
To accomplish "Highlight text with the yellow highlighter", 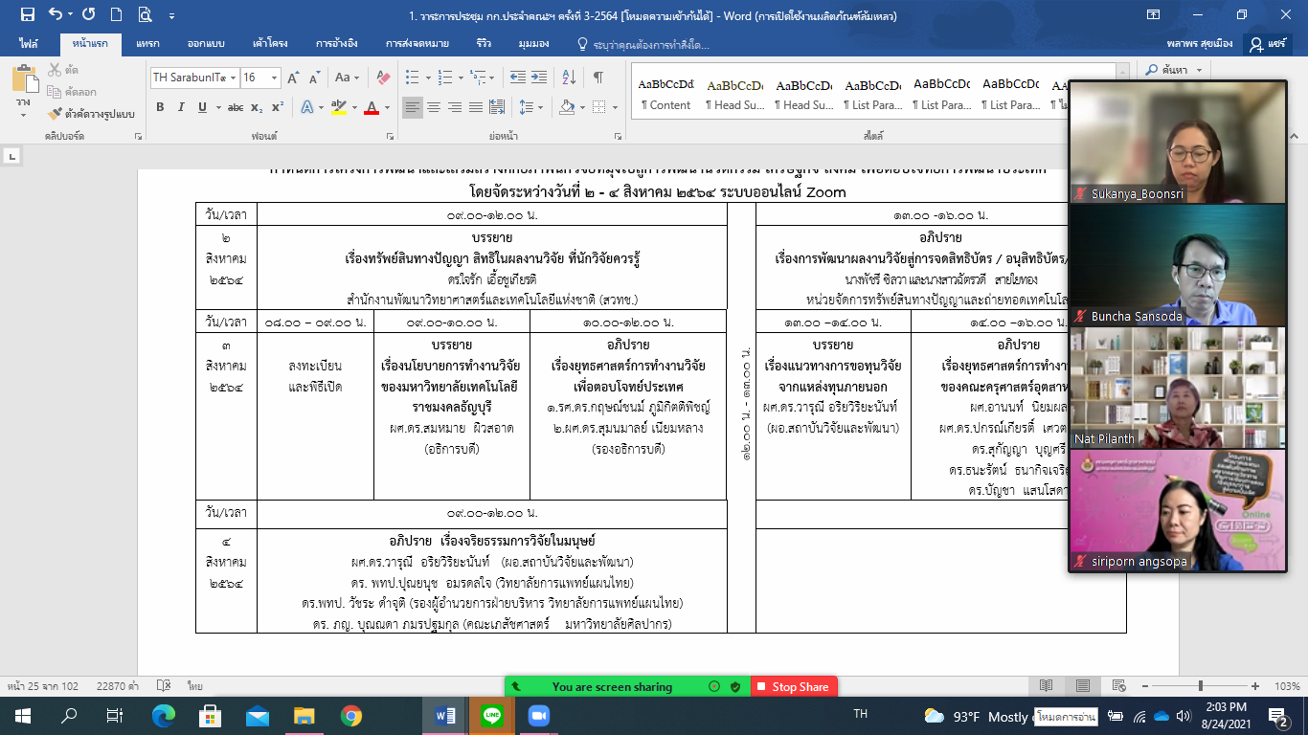I will (340, 107).
